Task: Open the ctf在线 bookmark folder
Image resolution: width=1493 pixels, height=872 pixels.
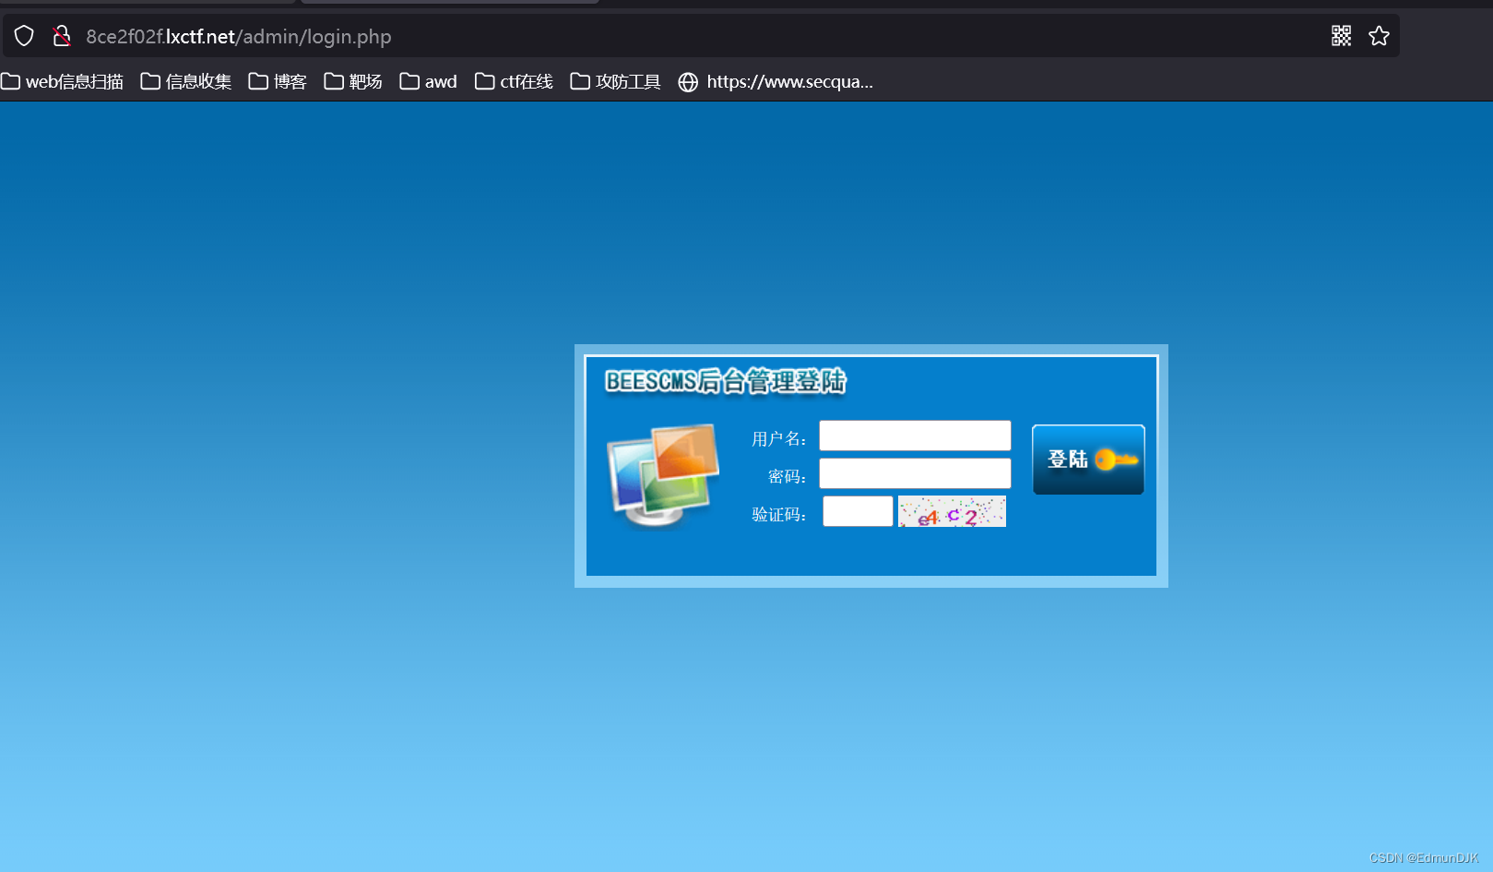Action: tap(515, 82)
